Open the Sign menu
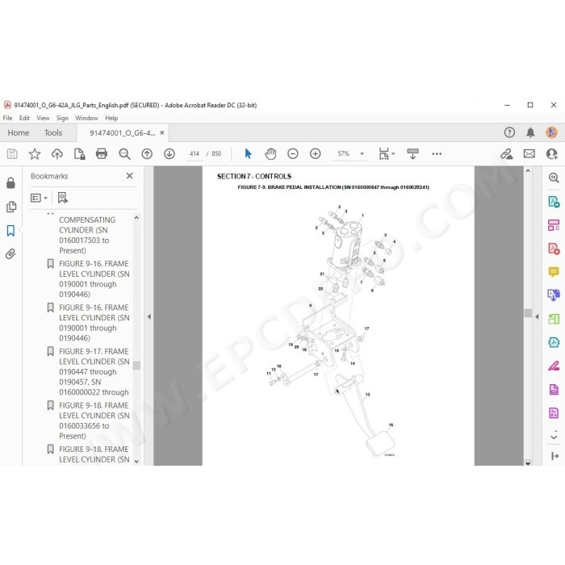Screen dimensions: 565x565 tap(62, 118)
